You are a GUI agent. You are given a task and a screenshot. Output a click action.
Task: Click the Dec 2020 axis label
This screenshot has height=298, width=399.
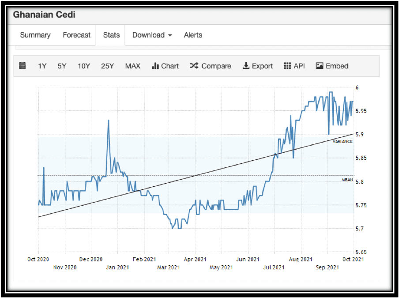(x=91, y=259)
